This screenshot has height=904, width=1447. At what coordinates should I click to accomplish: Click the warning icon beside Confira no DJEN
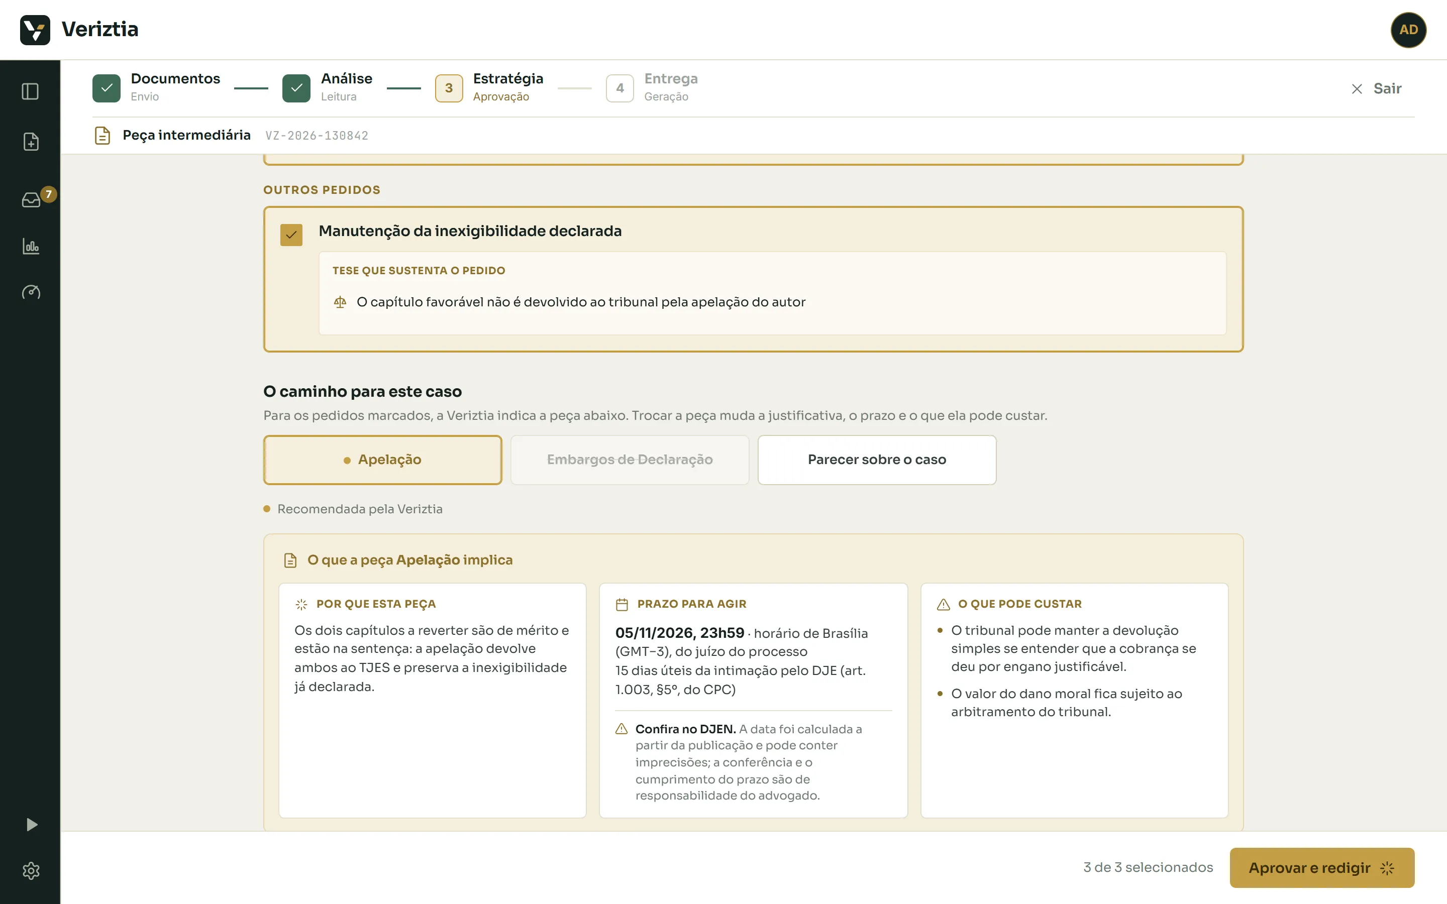click(x=622, y=729)
